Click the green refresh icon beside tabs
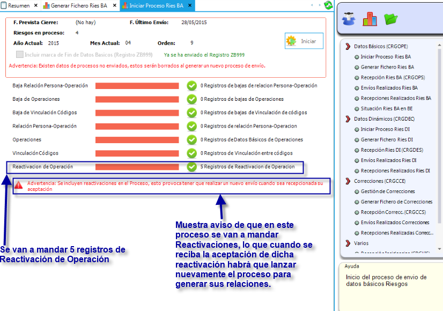 [328, 5]
